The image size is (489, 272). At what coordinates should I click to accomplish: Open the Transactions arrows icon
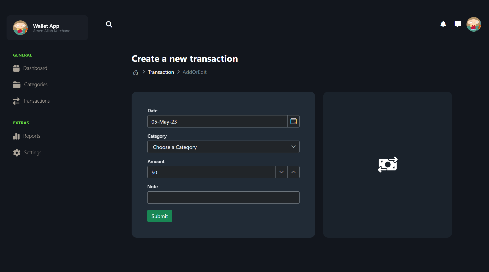pyautogui.click(x=16, y=101)
